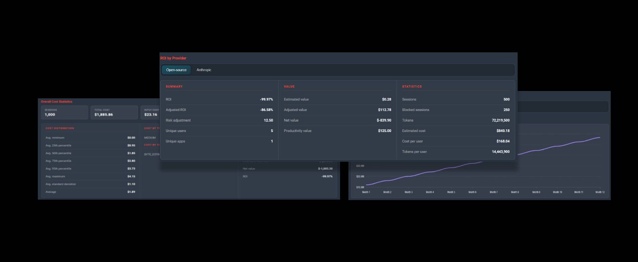Click the Tokens count 72,219,500
This screenshot has width=638, height=262.
[x=501, y=120]
